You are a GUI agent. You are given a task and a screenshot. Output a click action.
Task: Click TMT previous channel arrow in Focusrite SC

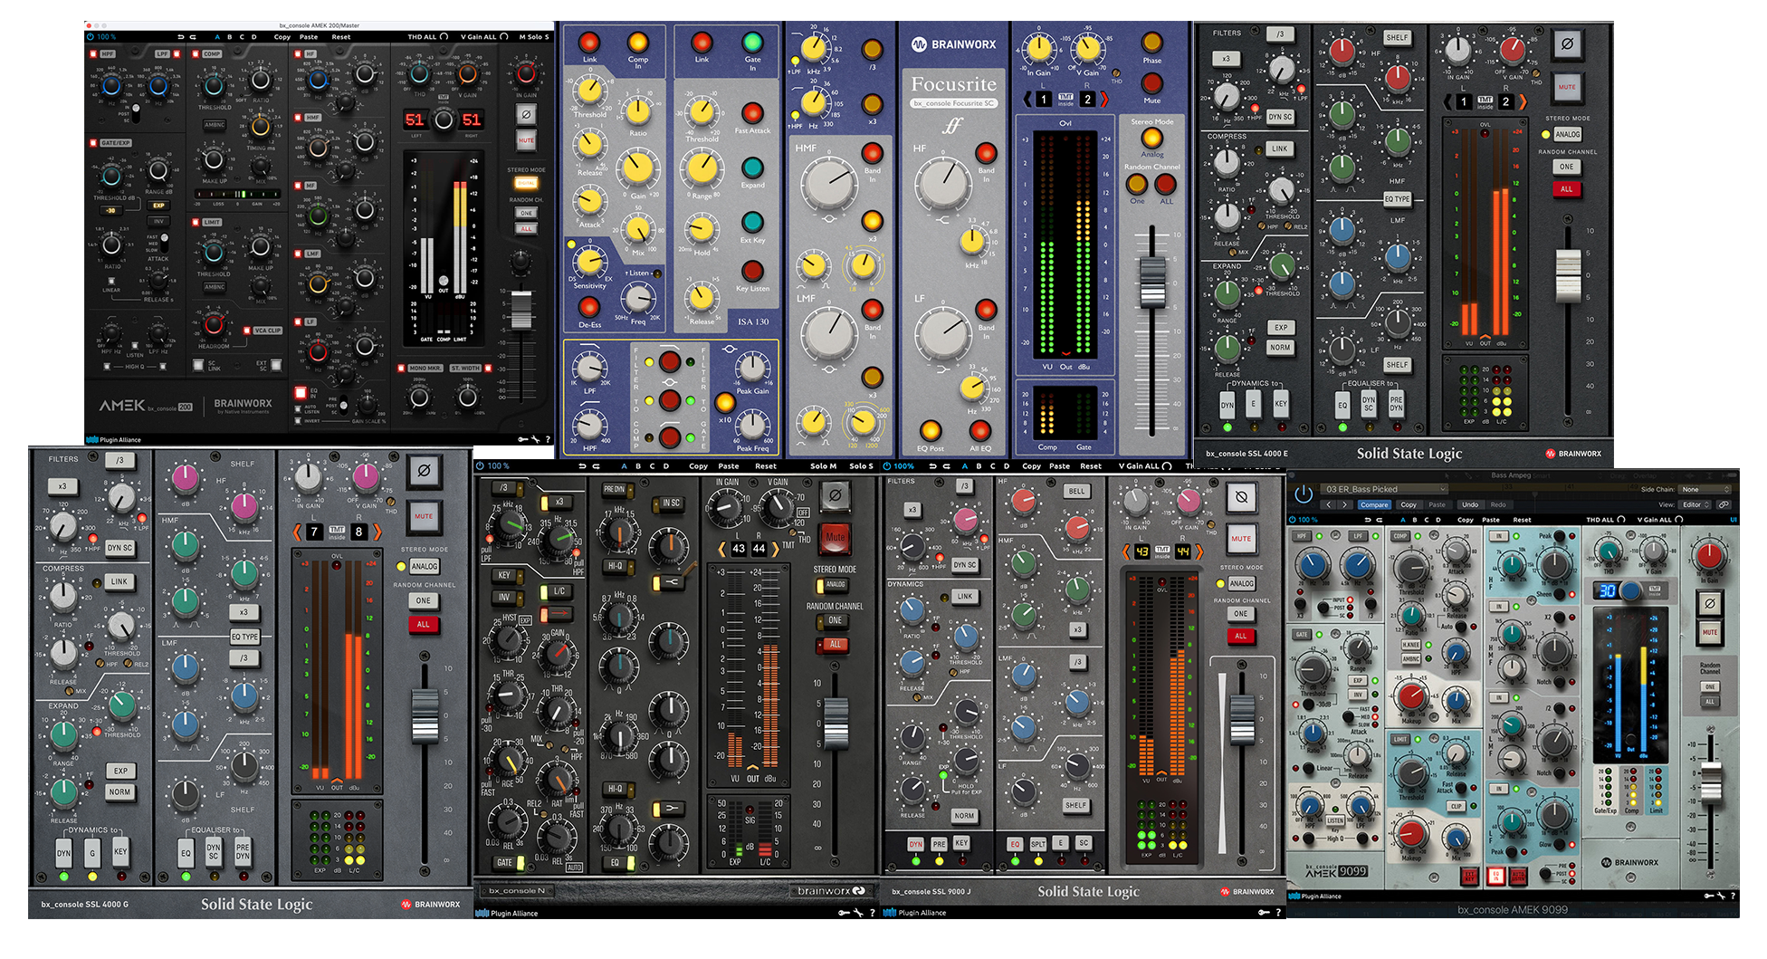pos(1027,99)
